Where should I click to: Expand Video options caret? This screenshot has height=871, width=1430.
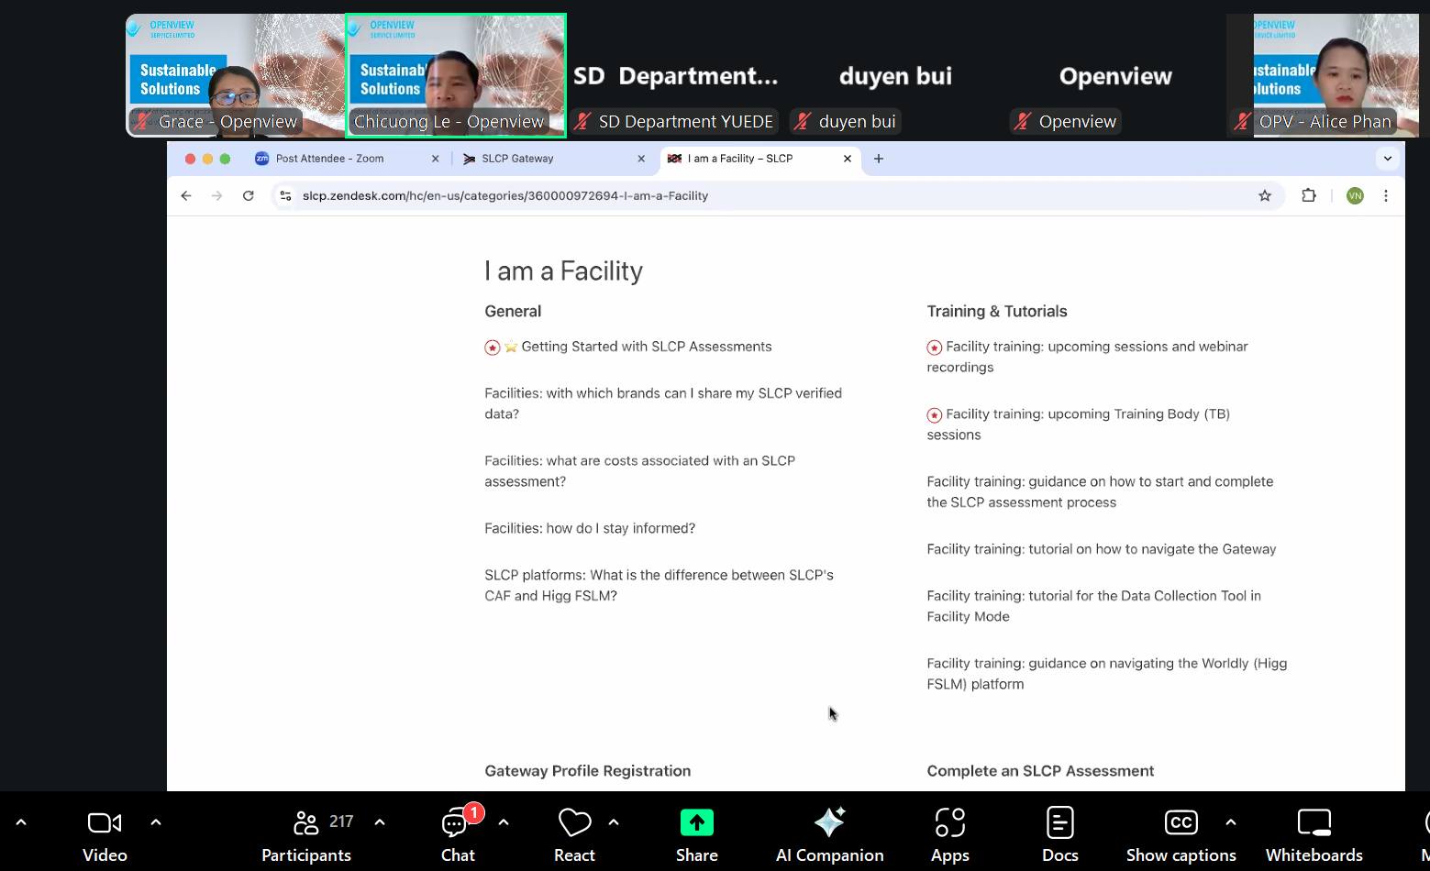tap(156, 822)
